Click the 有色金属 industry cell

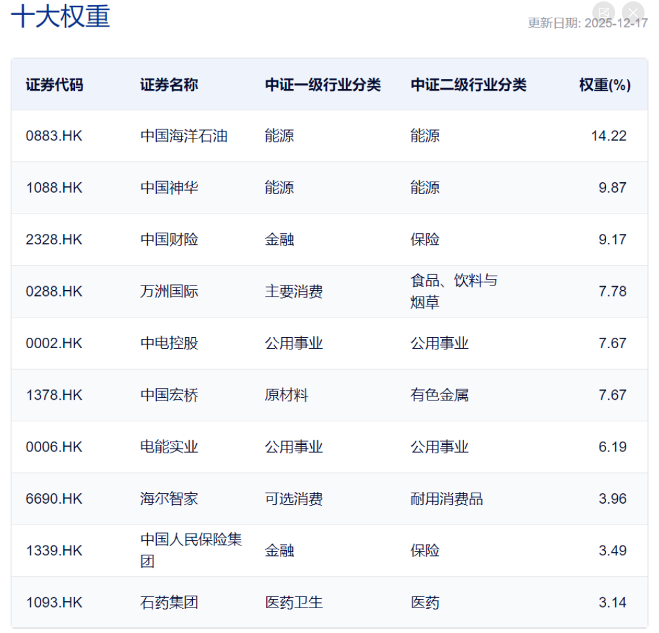pos(439,395)
